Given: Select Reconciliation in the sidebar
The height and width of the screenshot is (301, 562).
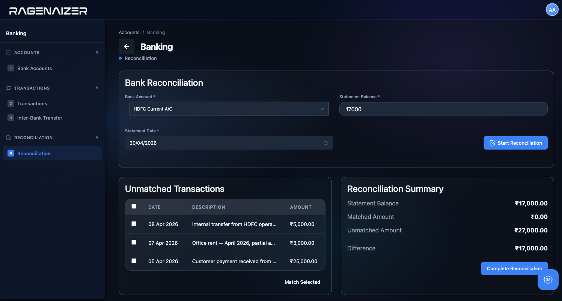Looking at the screenshot, I should pyautogui.click(x=52, y=153).
